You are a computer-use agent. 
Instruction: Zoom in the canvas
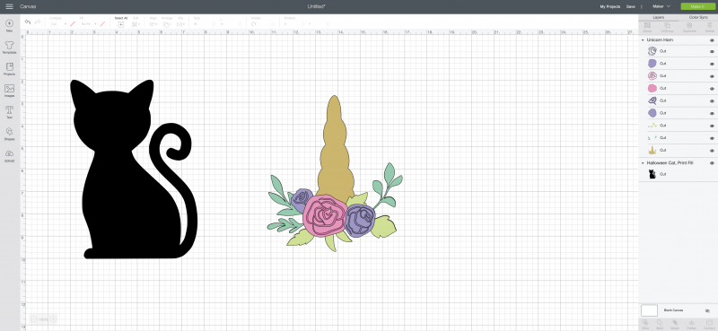(53, 318)
